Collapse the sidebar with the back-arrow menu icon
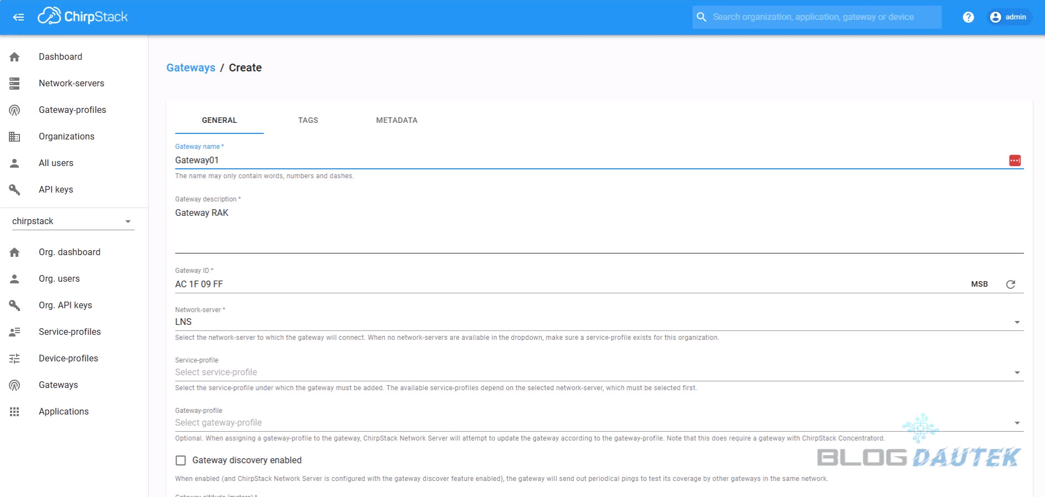 pyautogui.click(x=18, y=17)
